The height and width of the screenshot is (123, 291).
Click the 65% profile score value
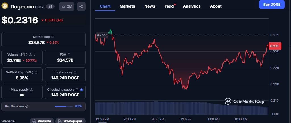coord(78,106)
